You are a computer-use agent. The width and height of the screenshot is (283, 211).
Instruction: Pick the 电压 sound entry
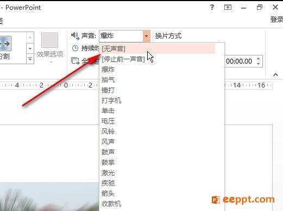(157, 121)
